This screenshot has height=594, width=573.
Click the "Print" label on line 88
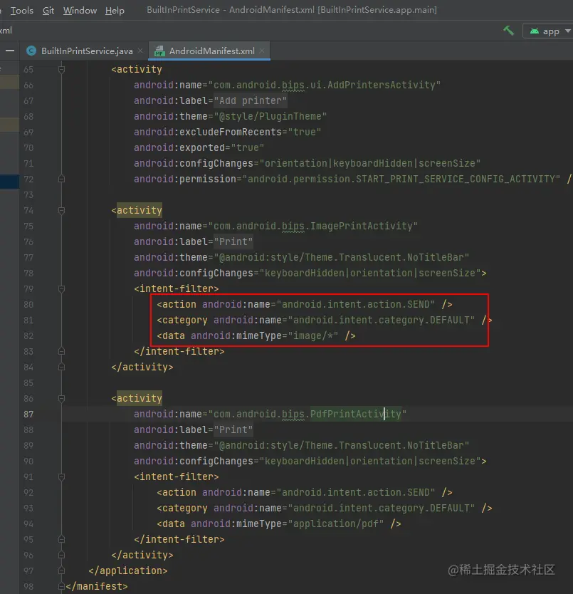233,429
